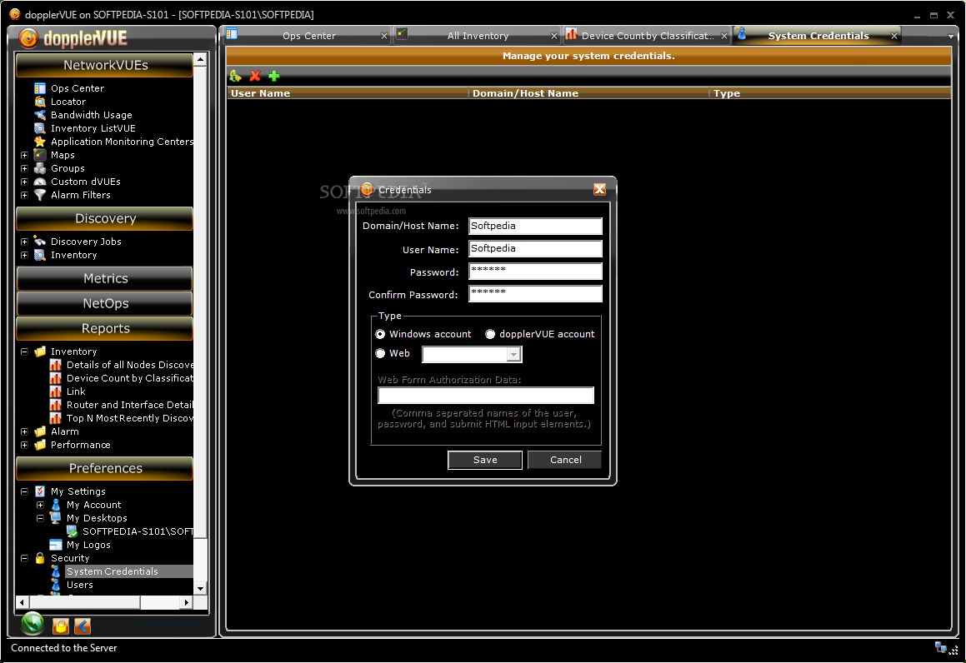Click the Cancel button
The height and width of the screenshot is (663, 966).
click(x=565, y=460)
